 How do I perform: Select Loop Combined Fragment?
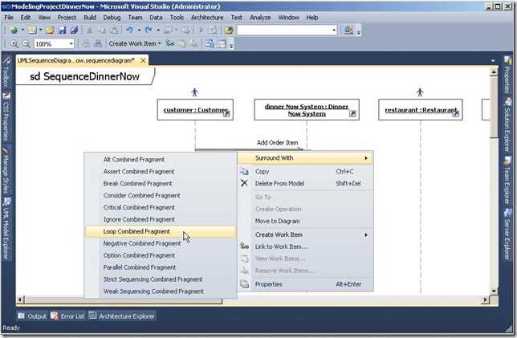tap(161, 231)
